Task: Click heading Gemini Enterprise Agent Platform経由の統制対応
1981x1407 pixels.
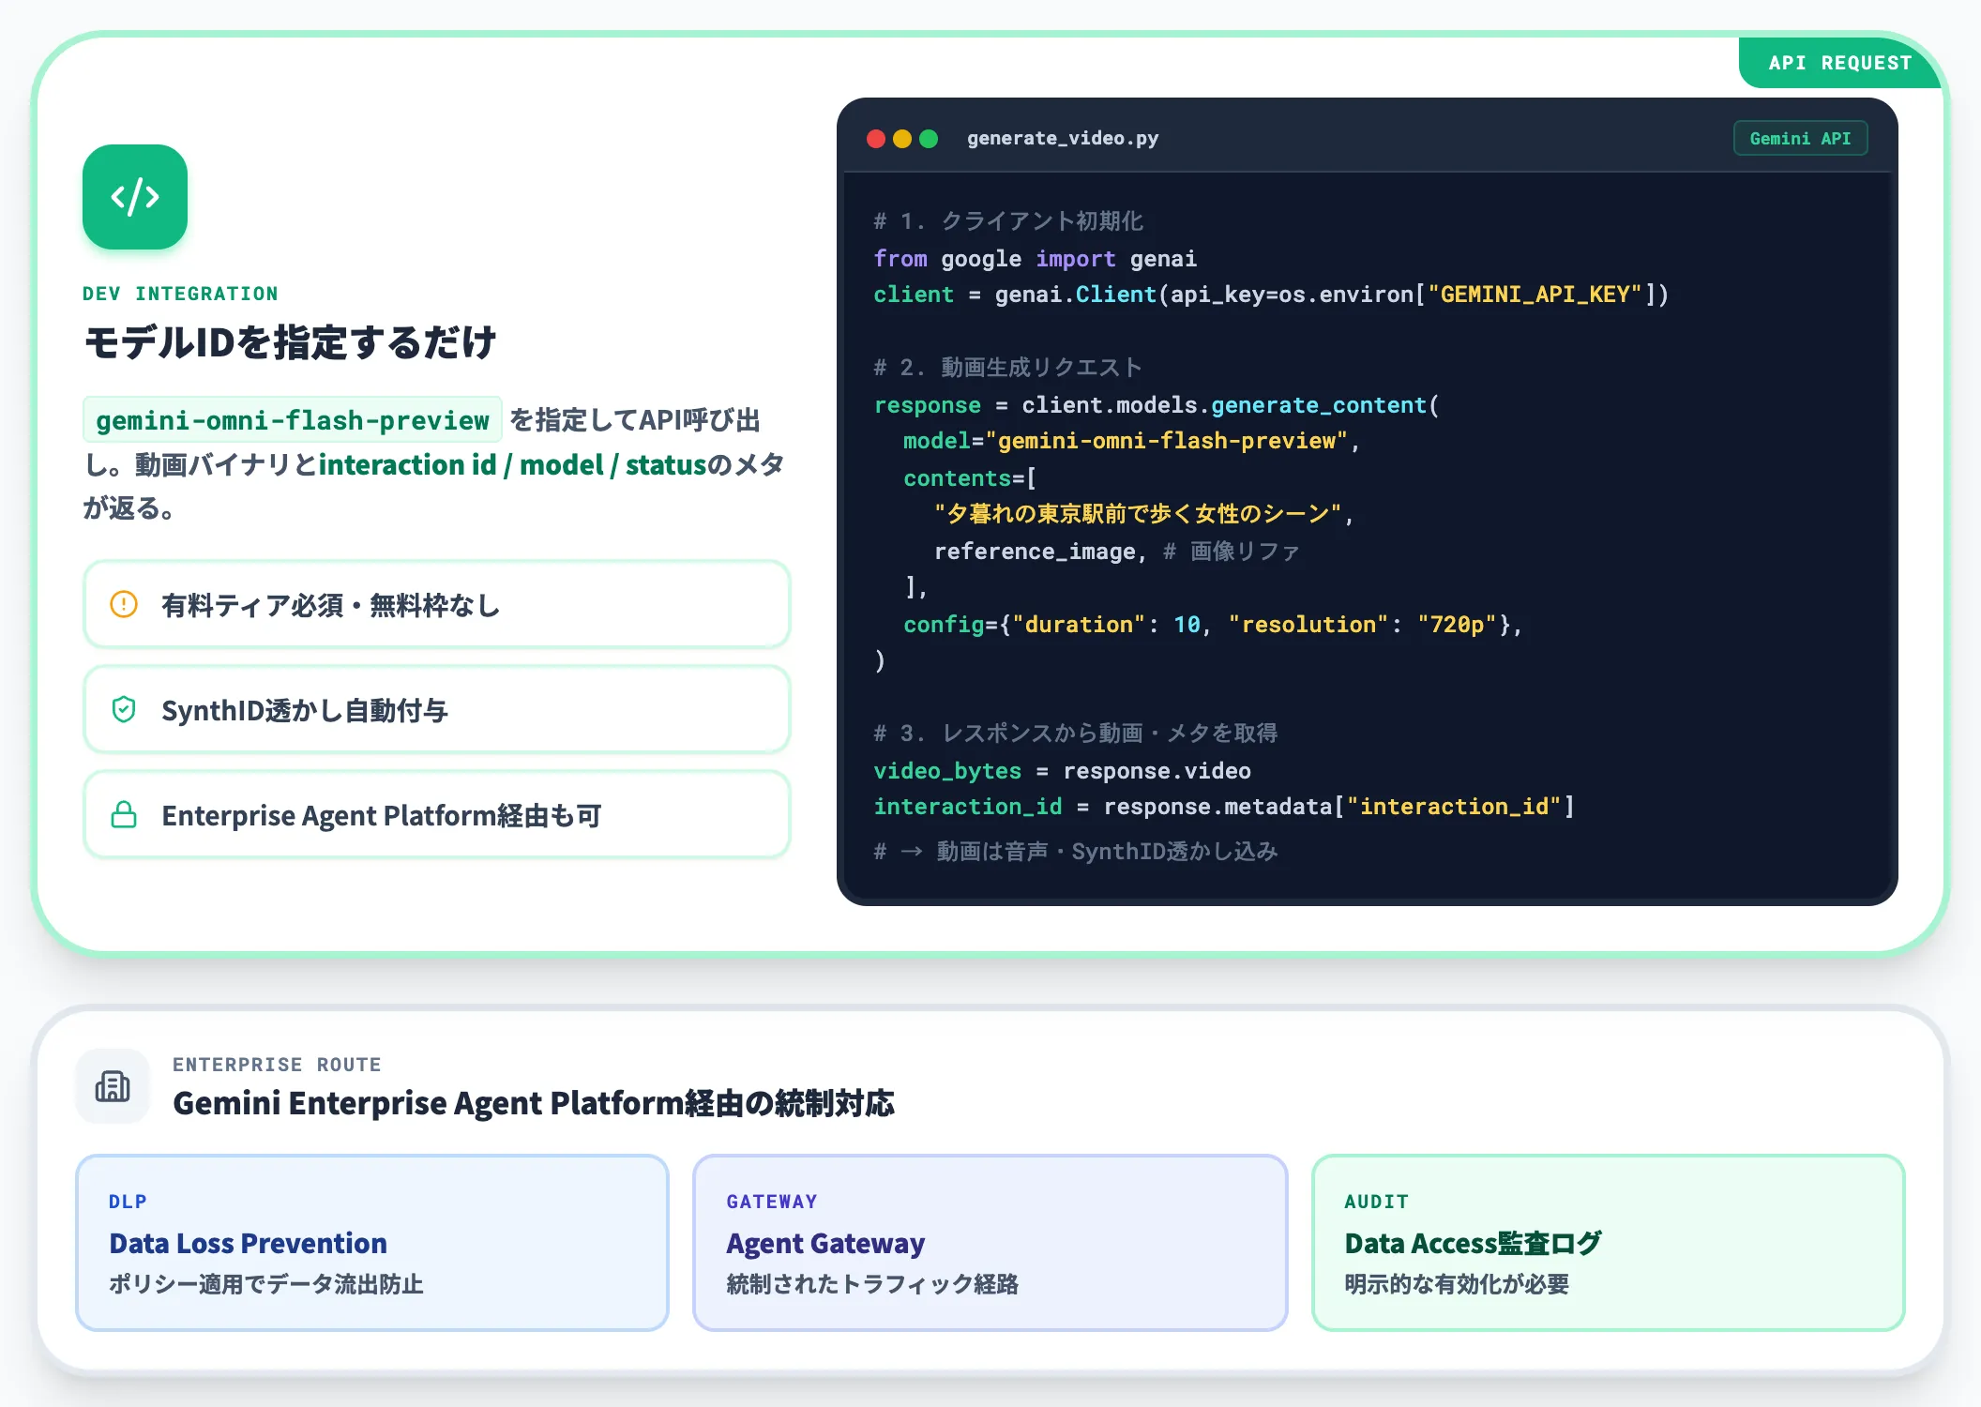Action: (x=534, y=1103)
